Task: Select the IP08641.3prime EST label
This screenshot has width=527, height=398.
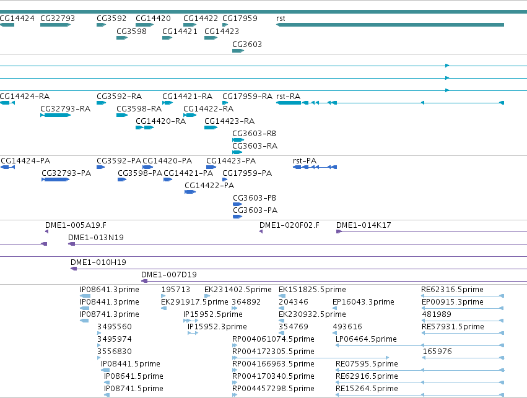Action: pos(110,290)
